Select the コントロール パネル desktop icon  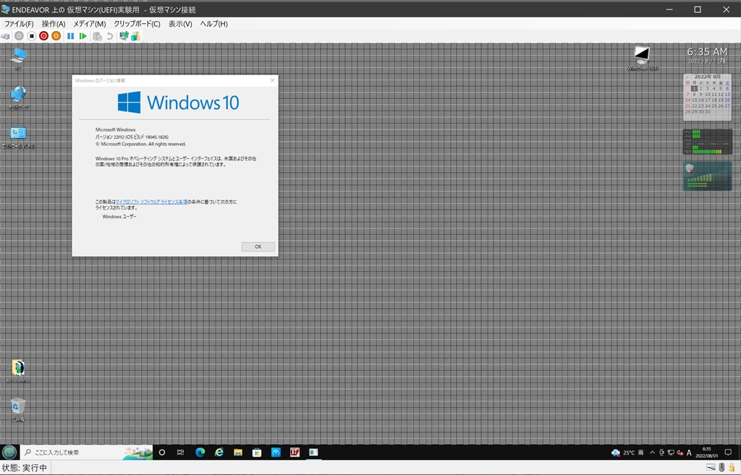tap(18, 137)
